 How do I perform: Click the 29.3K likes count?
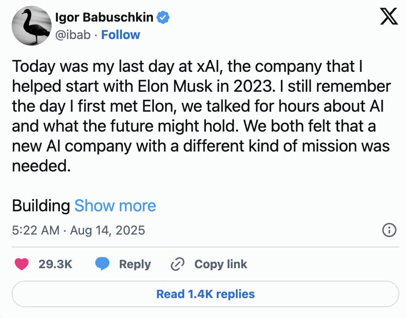point(55,264)
